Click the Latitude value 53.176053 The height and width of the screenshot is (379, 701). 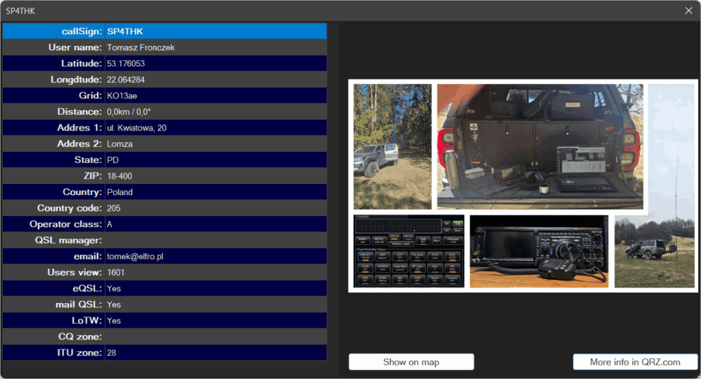click(x=126, y=64)
